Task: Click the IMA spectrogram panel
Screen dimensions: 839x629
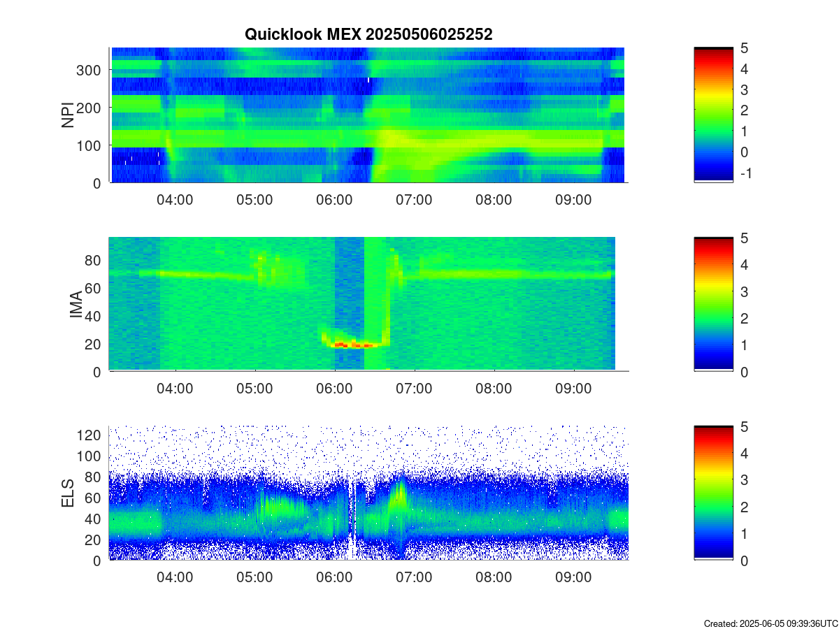Action: click(x=363, y=304)
